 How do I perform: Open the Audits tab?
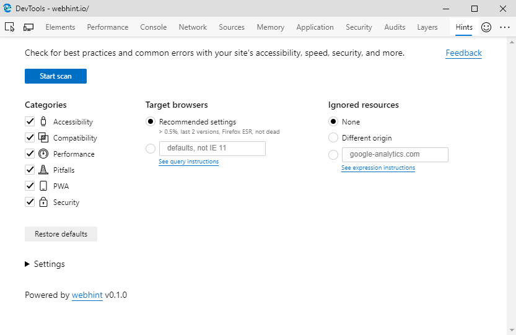point(395,27)
